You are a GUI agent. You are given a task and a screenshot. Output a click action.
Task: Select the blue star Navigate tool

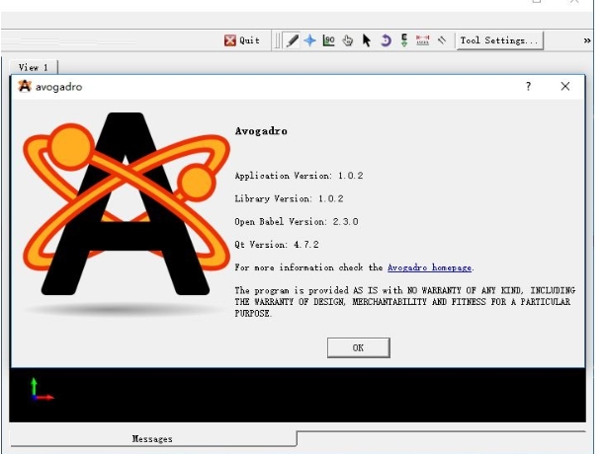coord(309,40)
